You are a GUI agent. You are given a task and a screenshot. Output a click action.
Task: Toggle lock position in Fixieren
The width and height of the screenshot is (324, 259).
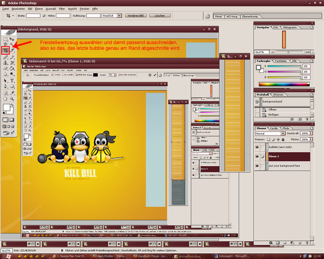click(278, 139)
